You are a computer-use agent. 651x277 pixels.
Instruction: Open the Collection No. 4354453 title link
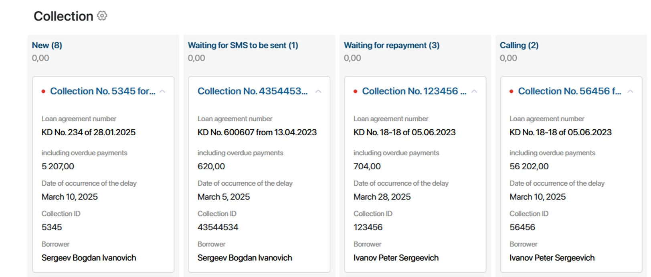[253, 91]
